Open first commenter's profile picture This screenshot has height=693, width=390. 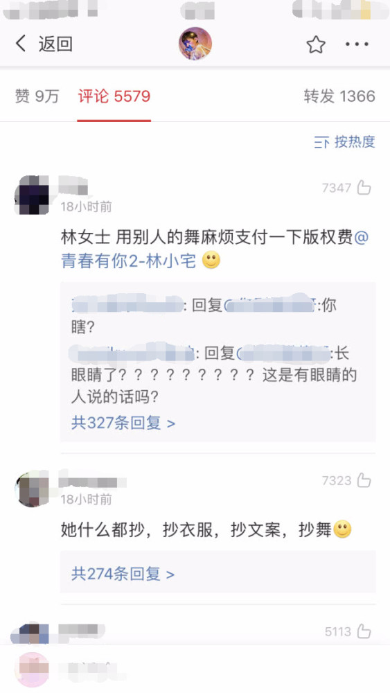(x=33, y=195)
